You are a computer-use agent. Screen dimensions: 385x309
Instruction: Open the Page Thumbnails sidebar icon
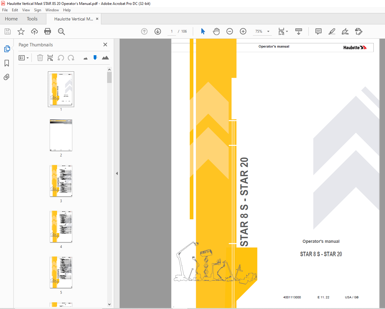pos(7,49)
